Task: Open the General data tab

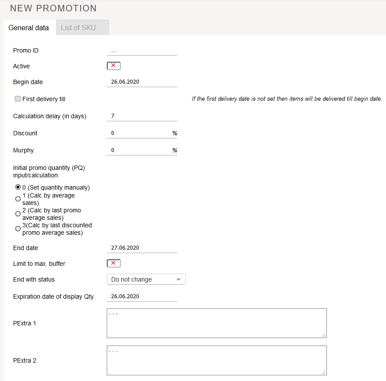Action: point(29,28)
